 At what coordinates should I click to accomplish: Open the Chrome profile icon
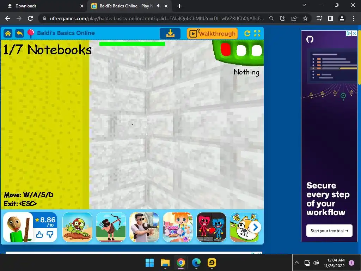(342, 18)
